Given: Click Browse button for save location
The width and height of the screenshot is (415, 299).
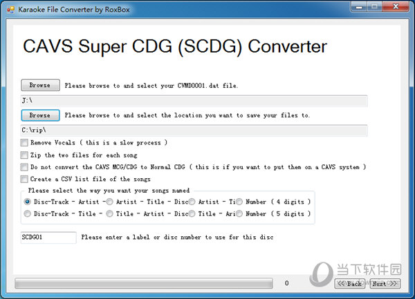Looking at the screenshot, I should tap(40, 115).
